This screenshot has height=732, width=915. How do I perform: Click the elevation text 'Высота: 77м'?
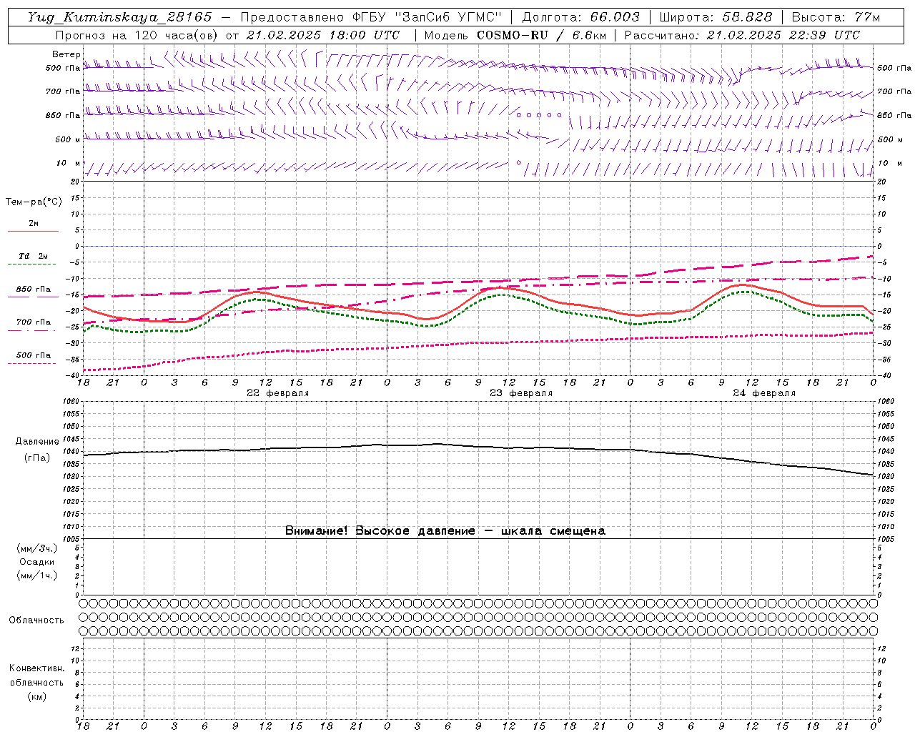pyautogui.click(x=836, y=17)
